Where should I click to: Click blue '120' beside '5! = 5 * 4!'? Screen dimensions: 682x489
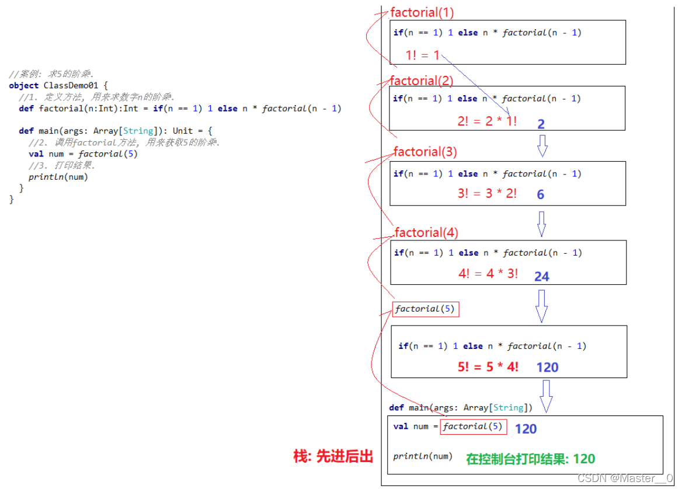click(x=547, y=368)
